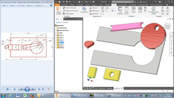Expand the Origin tree node
Viewport: 174px width, 98px height.
56,33
